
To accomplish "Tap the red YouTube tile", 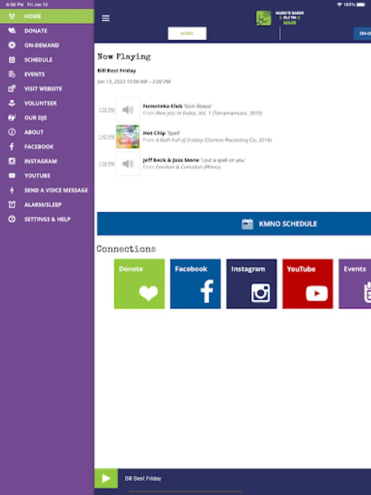I will coord(308,284).
